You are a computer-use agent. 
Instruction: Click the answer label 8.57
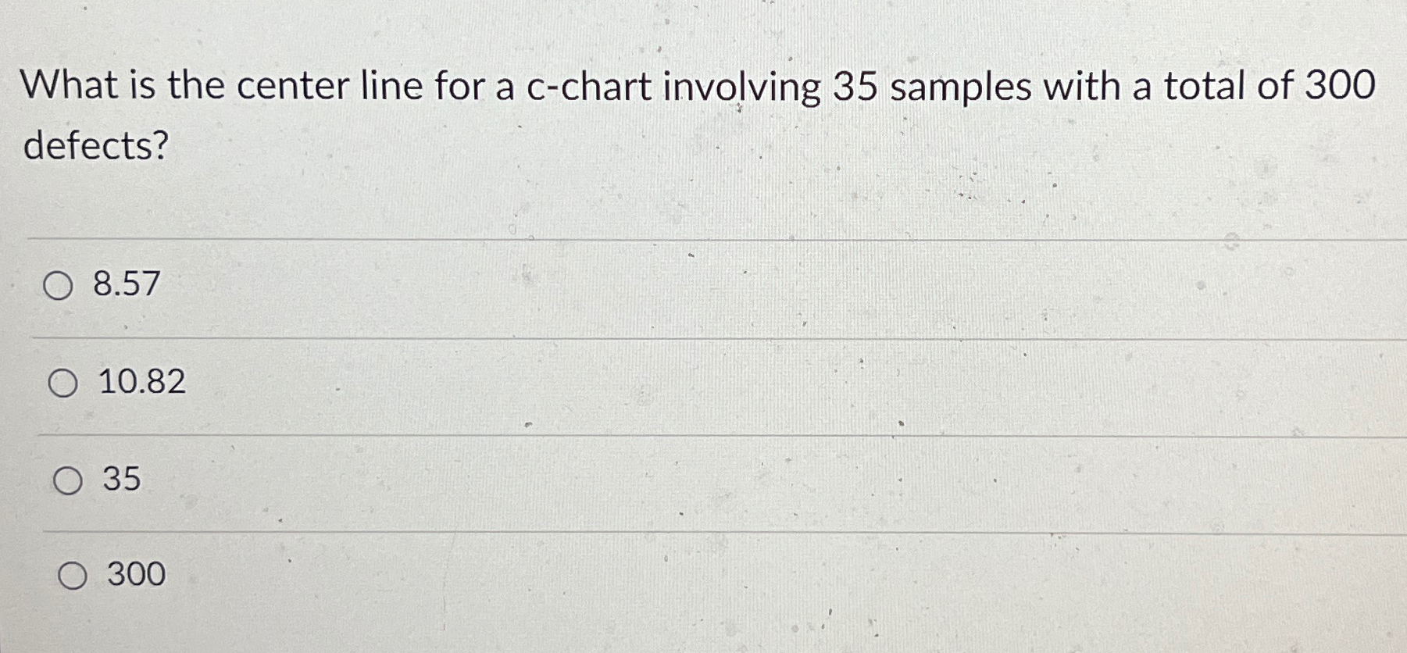point(127,284)
